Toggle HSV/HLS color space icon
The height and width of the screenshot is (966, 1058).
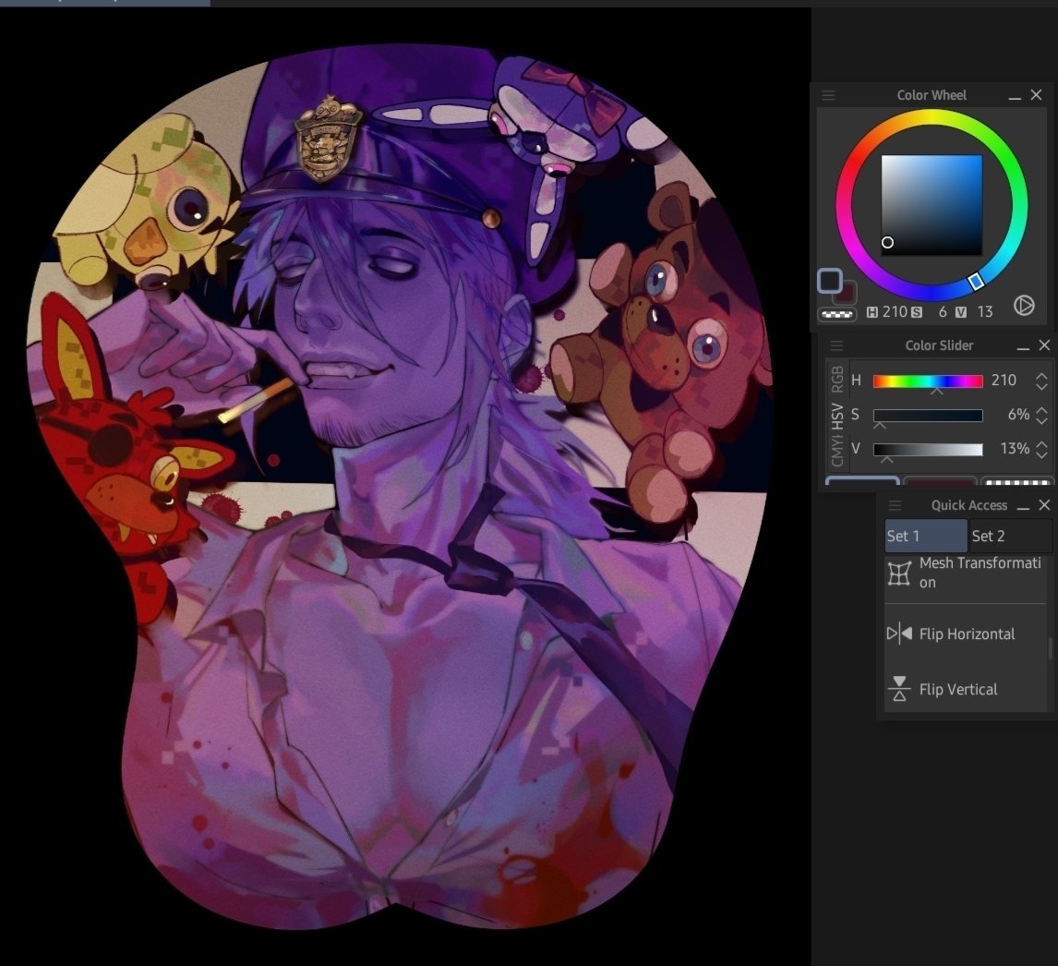(x=1024, y=306)
